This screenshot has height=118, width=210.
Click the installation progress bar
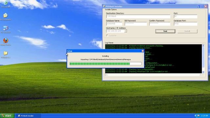[x=106, y=64]
